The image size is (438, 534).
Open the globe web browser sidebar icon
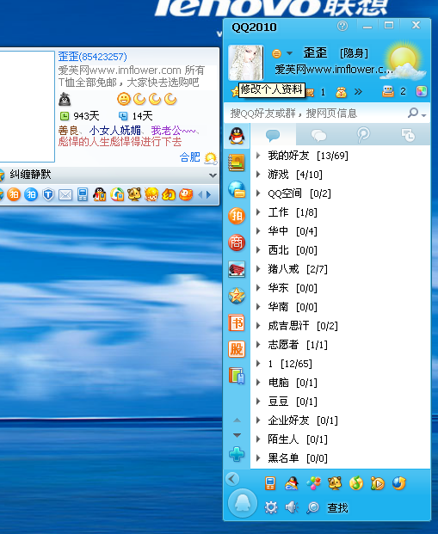point(237,189)
